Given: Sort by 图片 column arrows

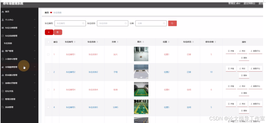Looking at the screenshot, I should click(x=143, y=42).
